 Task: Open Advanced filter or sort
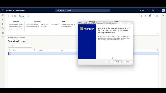[33, 27]
